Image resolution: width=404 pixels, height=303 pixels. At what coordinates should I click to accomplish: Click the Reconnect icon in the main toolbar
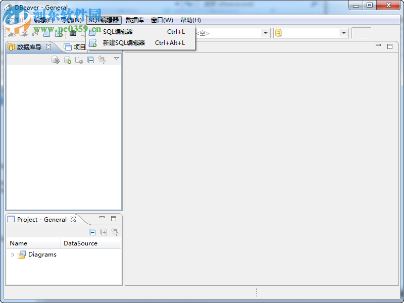click(23, 33)
